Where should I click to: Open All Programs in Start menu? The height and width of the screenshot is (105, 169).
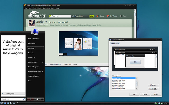pos(13,94)
